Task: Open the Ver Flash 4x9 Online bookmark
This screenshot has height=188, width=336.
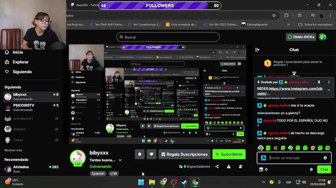Action: (x=107, y=24)
